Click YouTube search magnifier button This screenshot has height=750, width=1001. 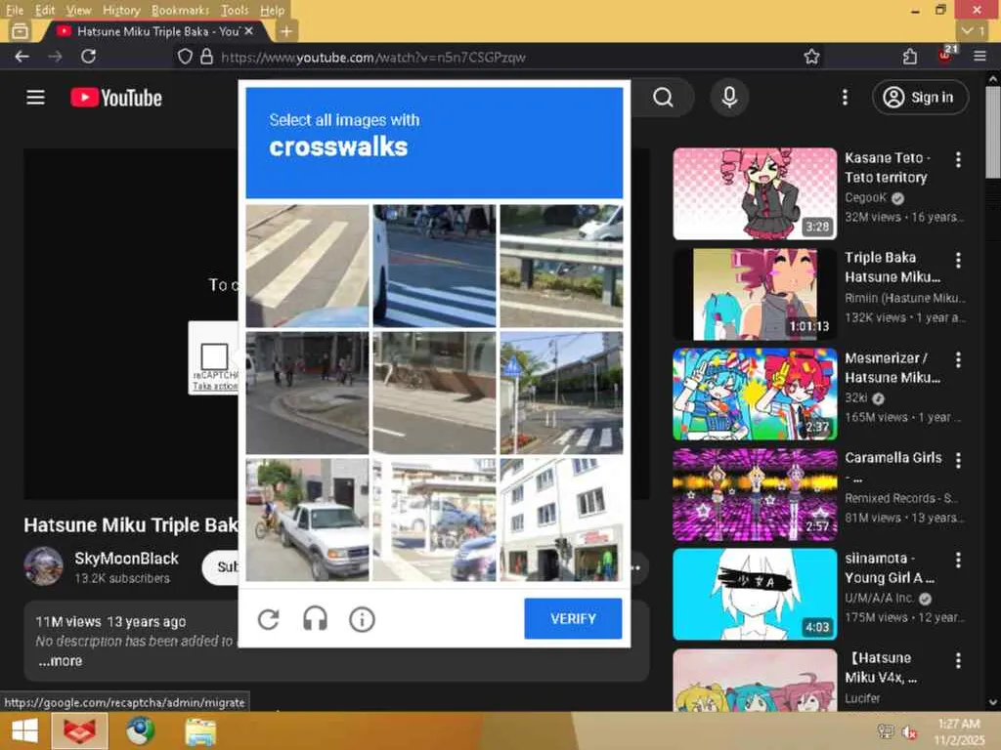(x=664, y=98)
